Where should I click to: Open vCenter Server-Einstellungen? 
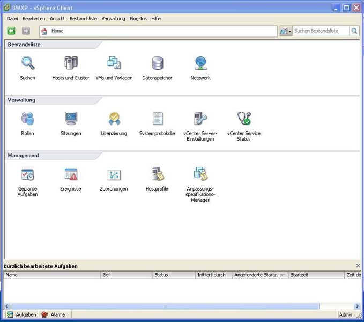click(200, 119)
